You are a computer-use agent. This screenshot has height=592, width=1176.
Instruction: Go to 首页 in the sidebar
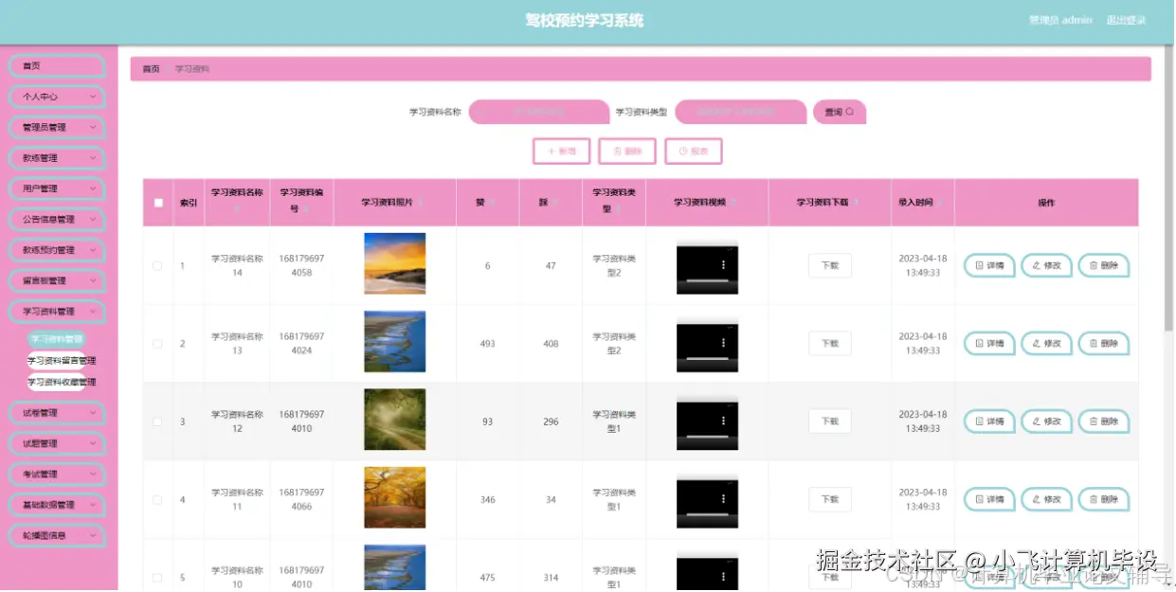pyautogui.click(x=57, y=66)
